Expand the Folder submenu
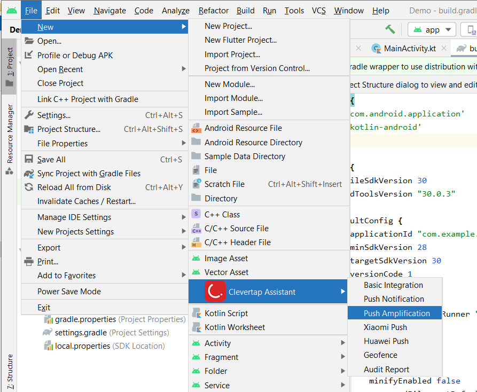The image size is (477, 392). 343,371
